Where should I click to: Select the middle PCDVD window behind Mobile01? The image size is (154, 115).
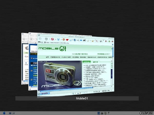pyautogui.click(x=33, y=61)
